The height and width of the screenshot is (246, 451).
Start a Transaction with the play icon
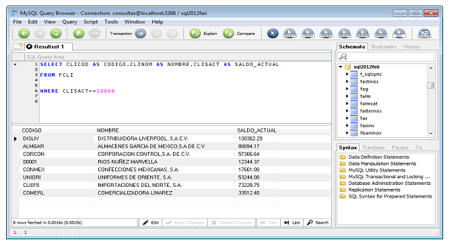[141, 34]
